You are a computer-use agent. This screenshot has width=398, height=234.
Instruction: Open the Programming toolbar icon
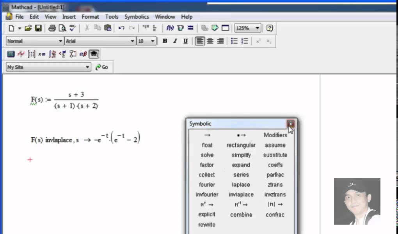pos(73,54)
